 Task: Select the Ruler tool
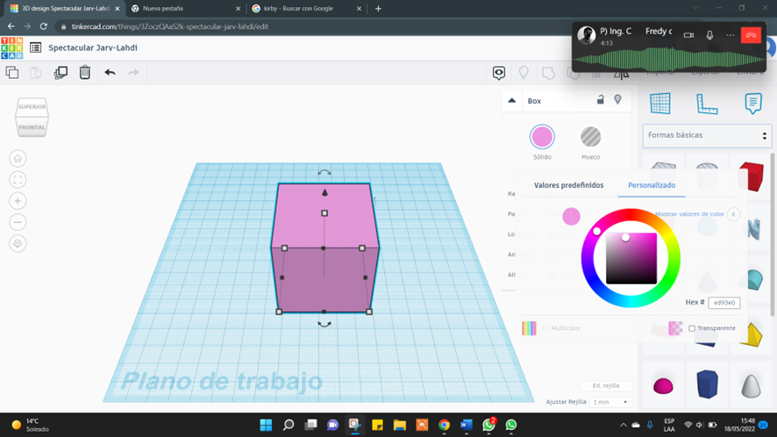point(707,104)
